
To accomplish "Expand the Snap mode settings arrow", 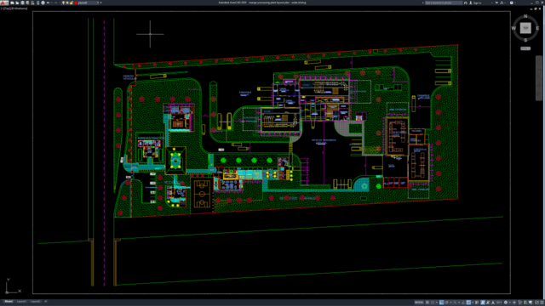I will pos(437,303).
